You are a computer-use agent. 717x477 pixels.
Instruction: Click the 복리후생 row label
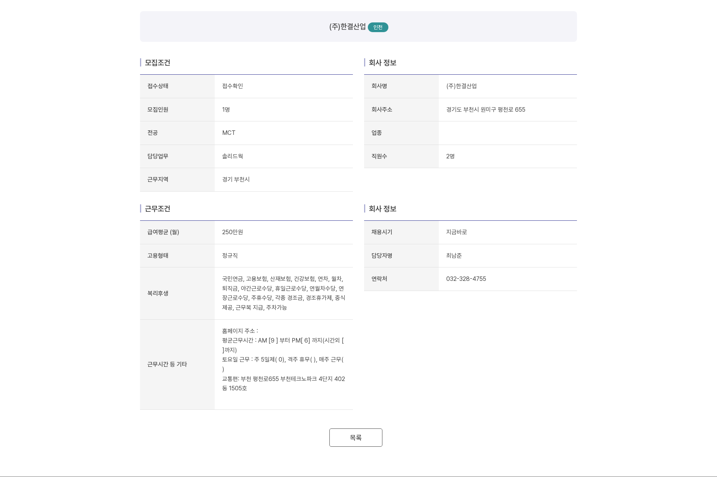pyautogui.click(x=158, y=293)
